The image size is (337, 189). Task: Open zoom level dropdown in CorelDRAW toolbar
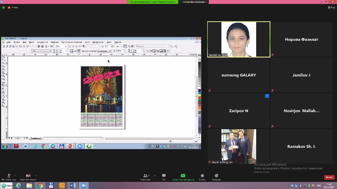pos(66,46)
